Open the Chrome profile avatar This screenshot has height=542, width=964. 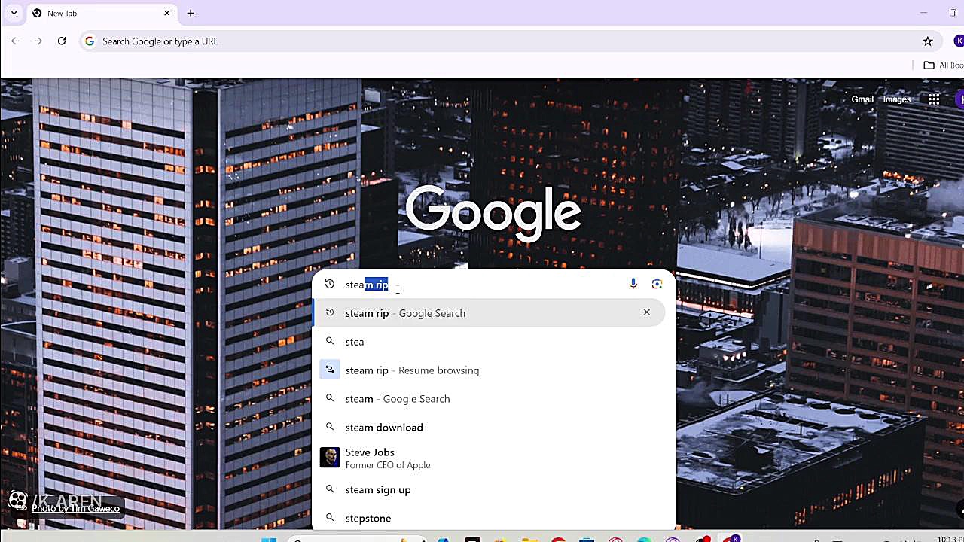[x=959, y=41]
